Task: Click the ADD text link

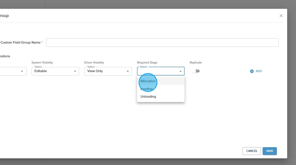Action: (259, 71)
